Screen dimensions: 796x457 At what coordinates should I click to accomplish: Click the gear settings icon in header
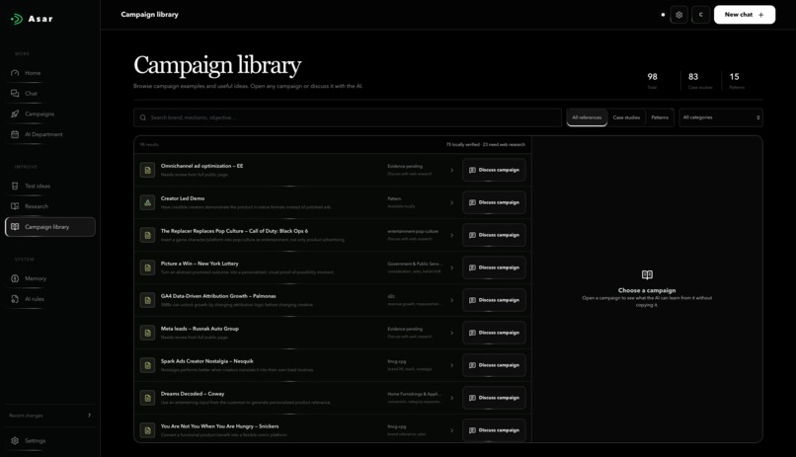tap(678, 15)
